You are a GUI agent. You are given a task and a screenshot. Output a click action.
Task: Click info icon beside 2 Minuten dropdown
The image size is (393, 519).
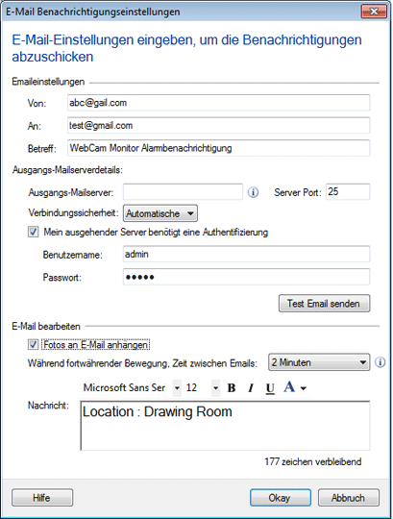[381, 362]
